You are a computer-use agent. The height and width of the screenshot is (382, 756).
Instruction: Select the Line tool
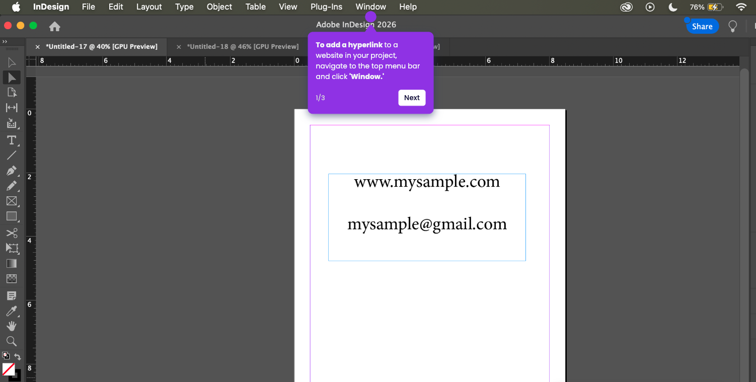12,155
